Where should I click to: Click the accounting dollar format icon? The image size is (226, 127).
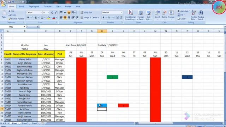click(103, 18)
